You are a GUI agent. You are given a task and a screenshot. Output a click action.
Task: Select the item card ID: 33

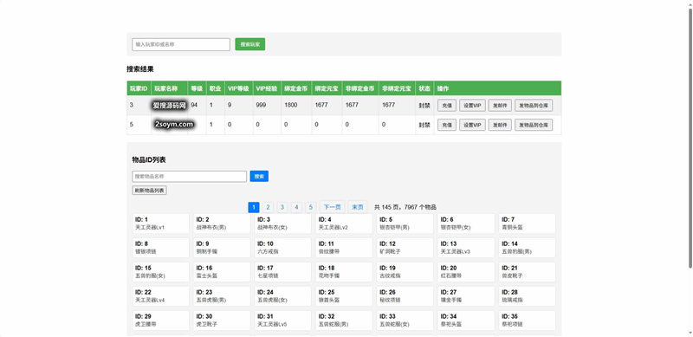[x=405, y=321]
